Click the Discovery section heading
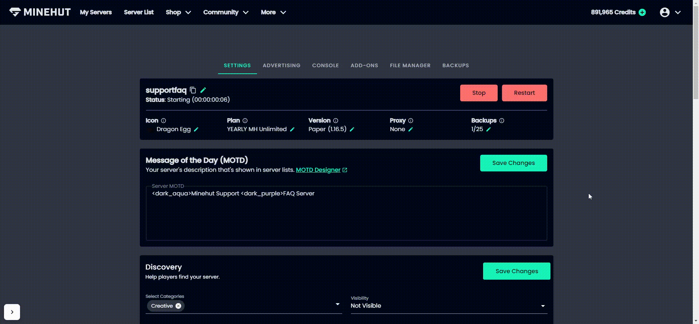The width and height of the screenshot is (699, 324). coord(163,267)
